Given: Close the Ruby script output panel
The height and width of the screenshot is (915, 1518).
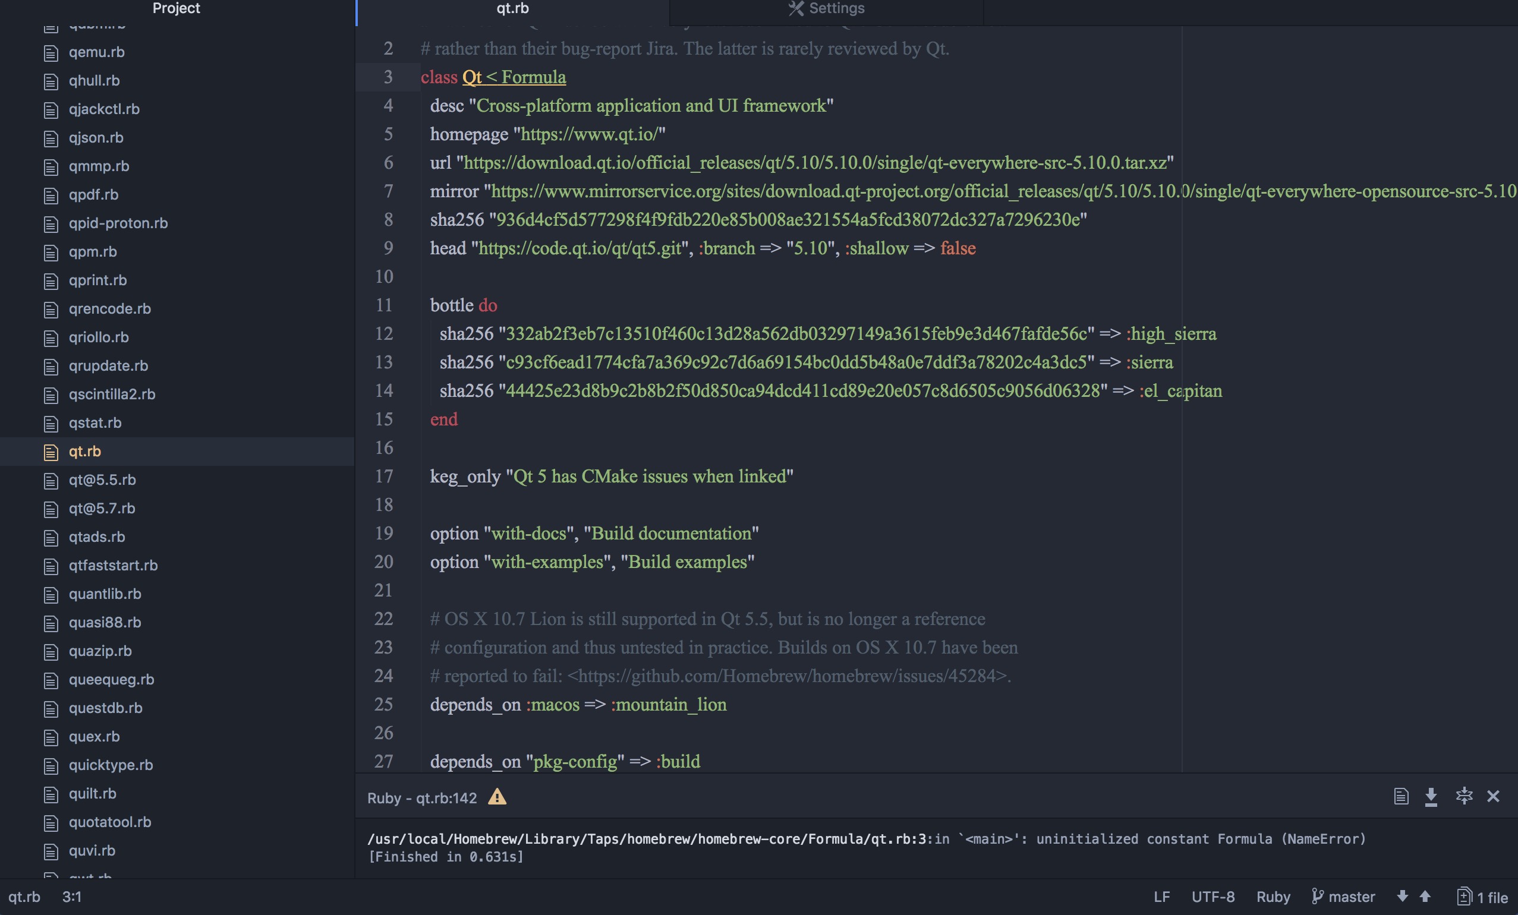Looking at the screenshot, I should tap(1494, 796).
